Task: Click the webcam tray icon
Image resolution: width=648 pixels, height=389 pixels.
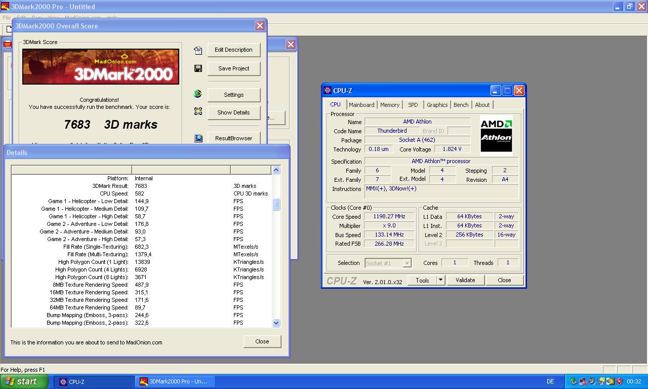Action: tap(592, 381)
